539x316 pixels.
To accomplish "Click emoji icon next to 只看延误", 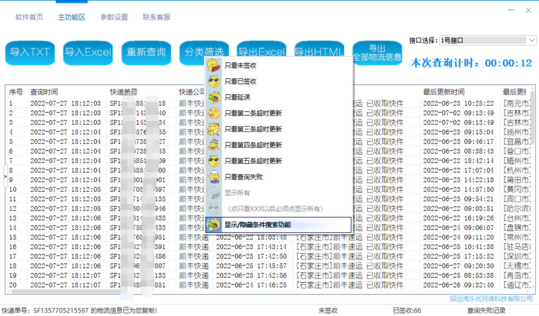I will [x=213, y=97].
